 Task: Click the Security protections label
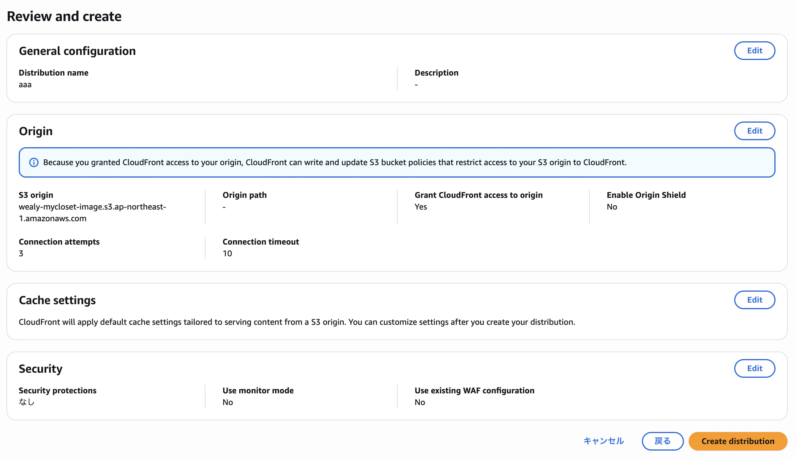(58, 391)
